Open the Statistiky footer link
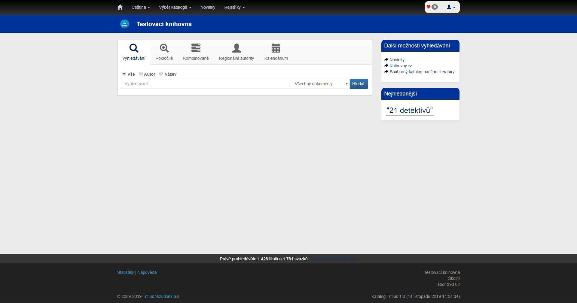The image size is (577, 303). pos(126,272)
